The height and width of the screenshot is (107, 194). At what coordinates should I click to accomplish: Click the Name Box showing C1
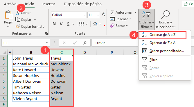(x=24, y=43)
